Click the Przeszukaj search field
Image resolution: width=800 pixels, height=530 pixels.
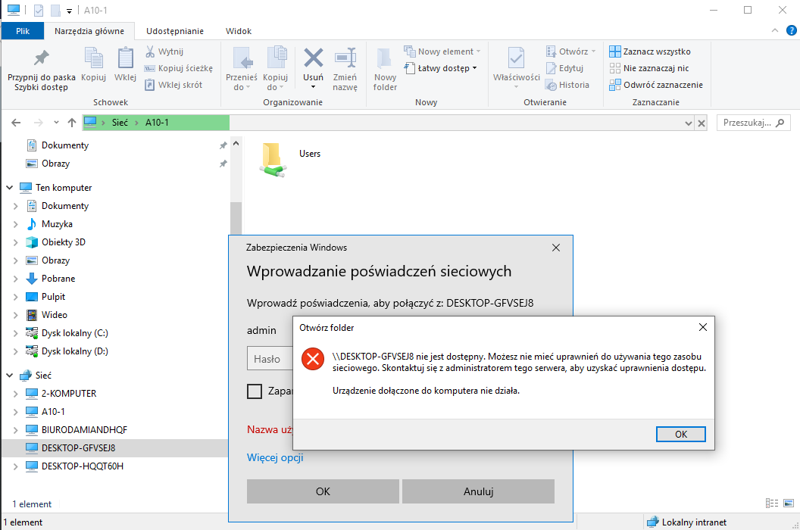point(753,123)
